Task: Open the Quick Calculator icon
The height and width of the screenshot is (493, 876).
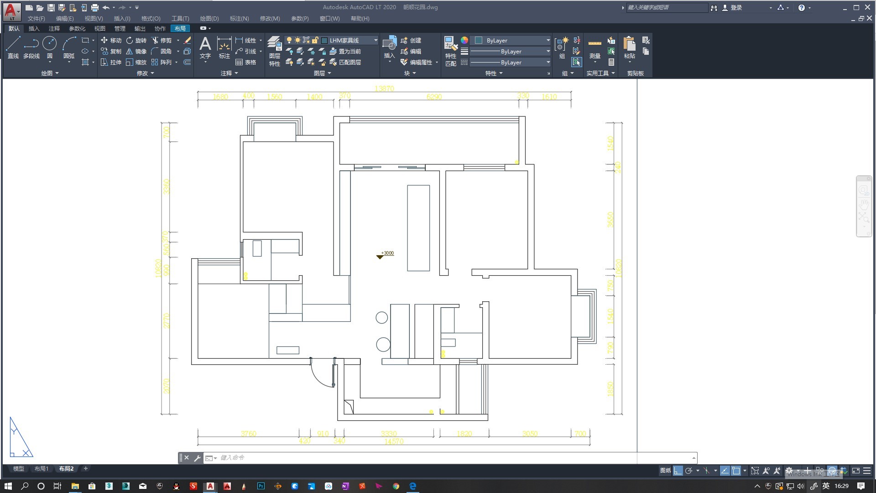Action: point(611,62)
